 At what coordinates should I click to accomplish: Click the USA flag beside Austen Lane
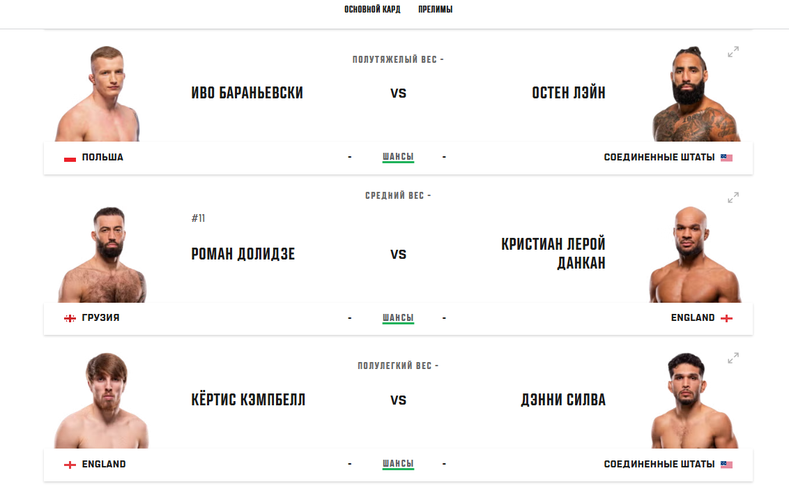(x=726, y=158)
